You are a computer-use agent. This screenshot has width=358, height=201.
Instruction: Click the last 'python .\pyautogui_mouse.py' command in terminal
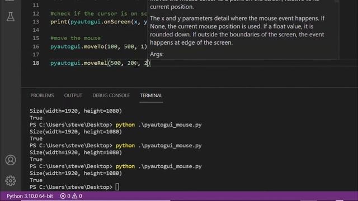pos(159,166)
